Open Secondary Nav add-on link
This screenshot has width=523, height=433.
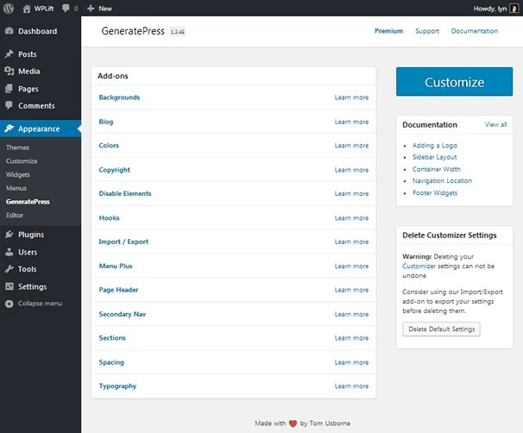pos(123,314)
